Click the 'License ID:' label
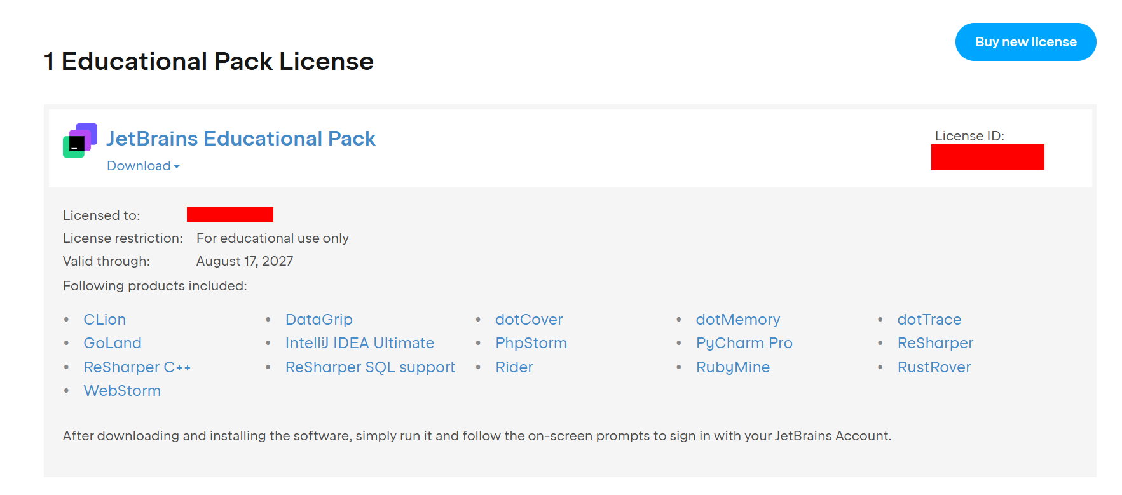 pyautogui.click(x=969, y=136)
